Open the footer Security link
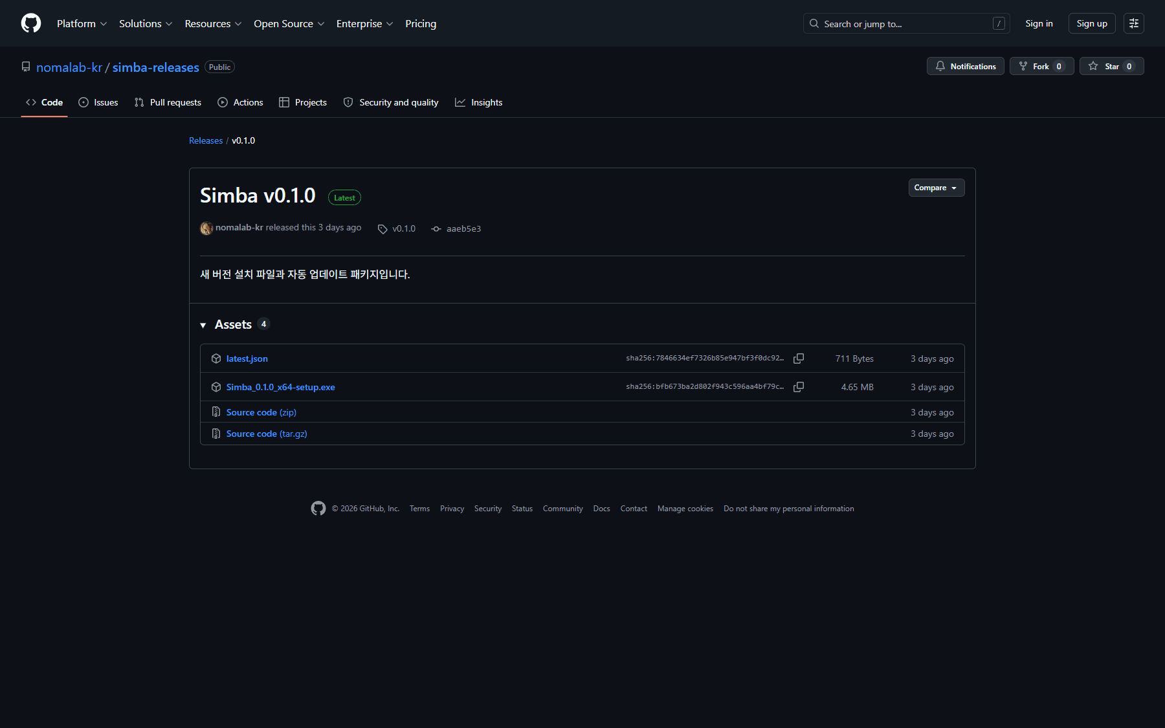Viewport: 1165px width, 728px height. [488, 509]
